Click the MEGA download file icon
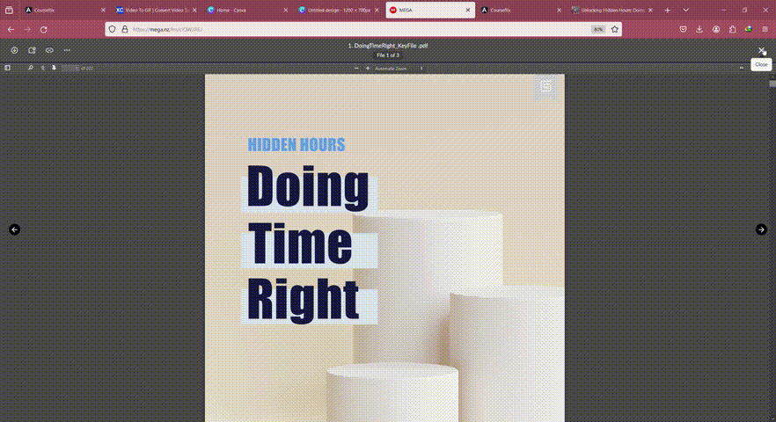 (x=14, y=50)
